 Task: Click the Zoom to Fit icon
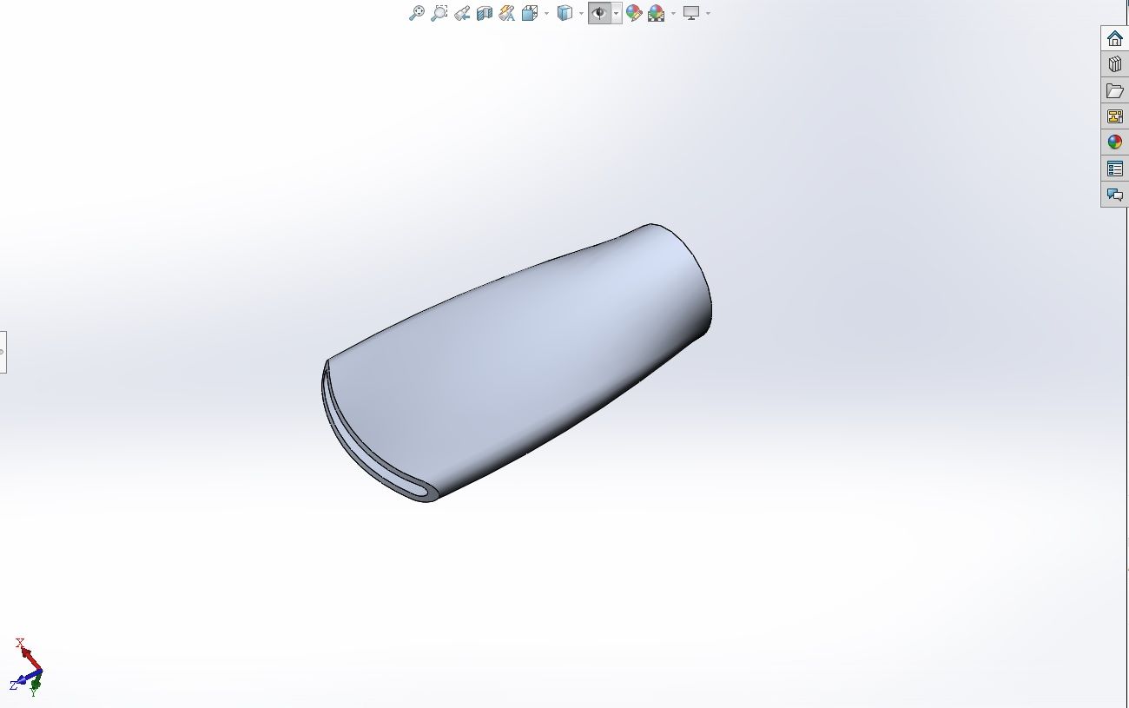tap(417, 13)
